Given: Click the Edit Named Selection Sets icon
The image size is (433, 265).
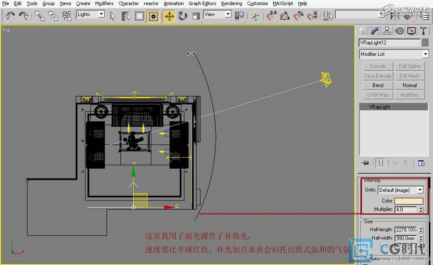Looking at the screenshot, I should pyautogui.click(x=328, y=16).
